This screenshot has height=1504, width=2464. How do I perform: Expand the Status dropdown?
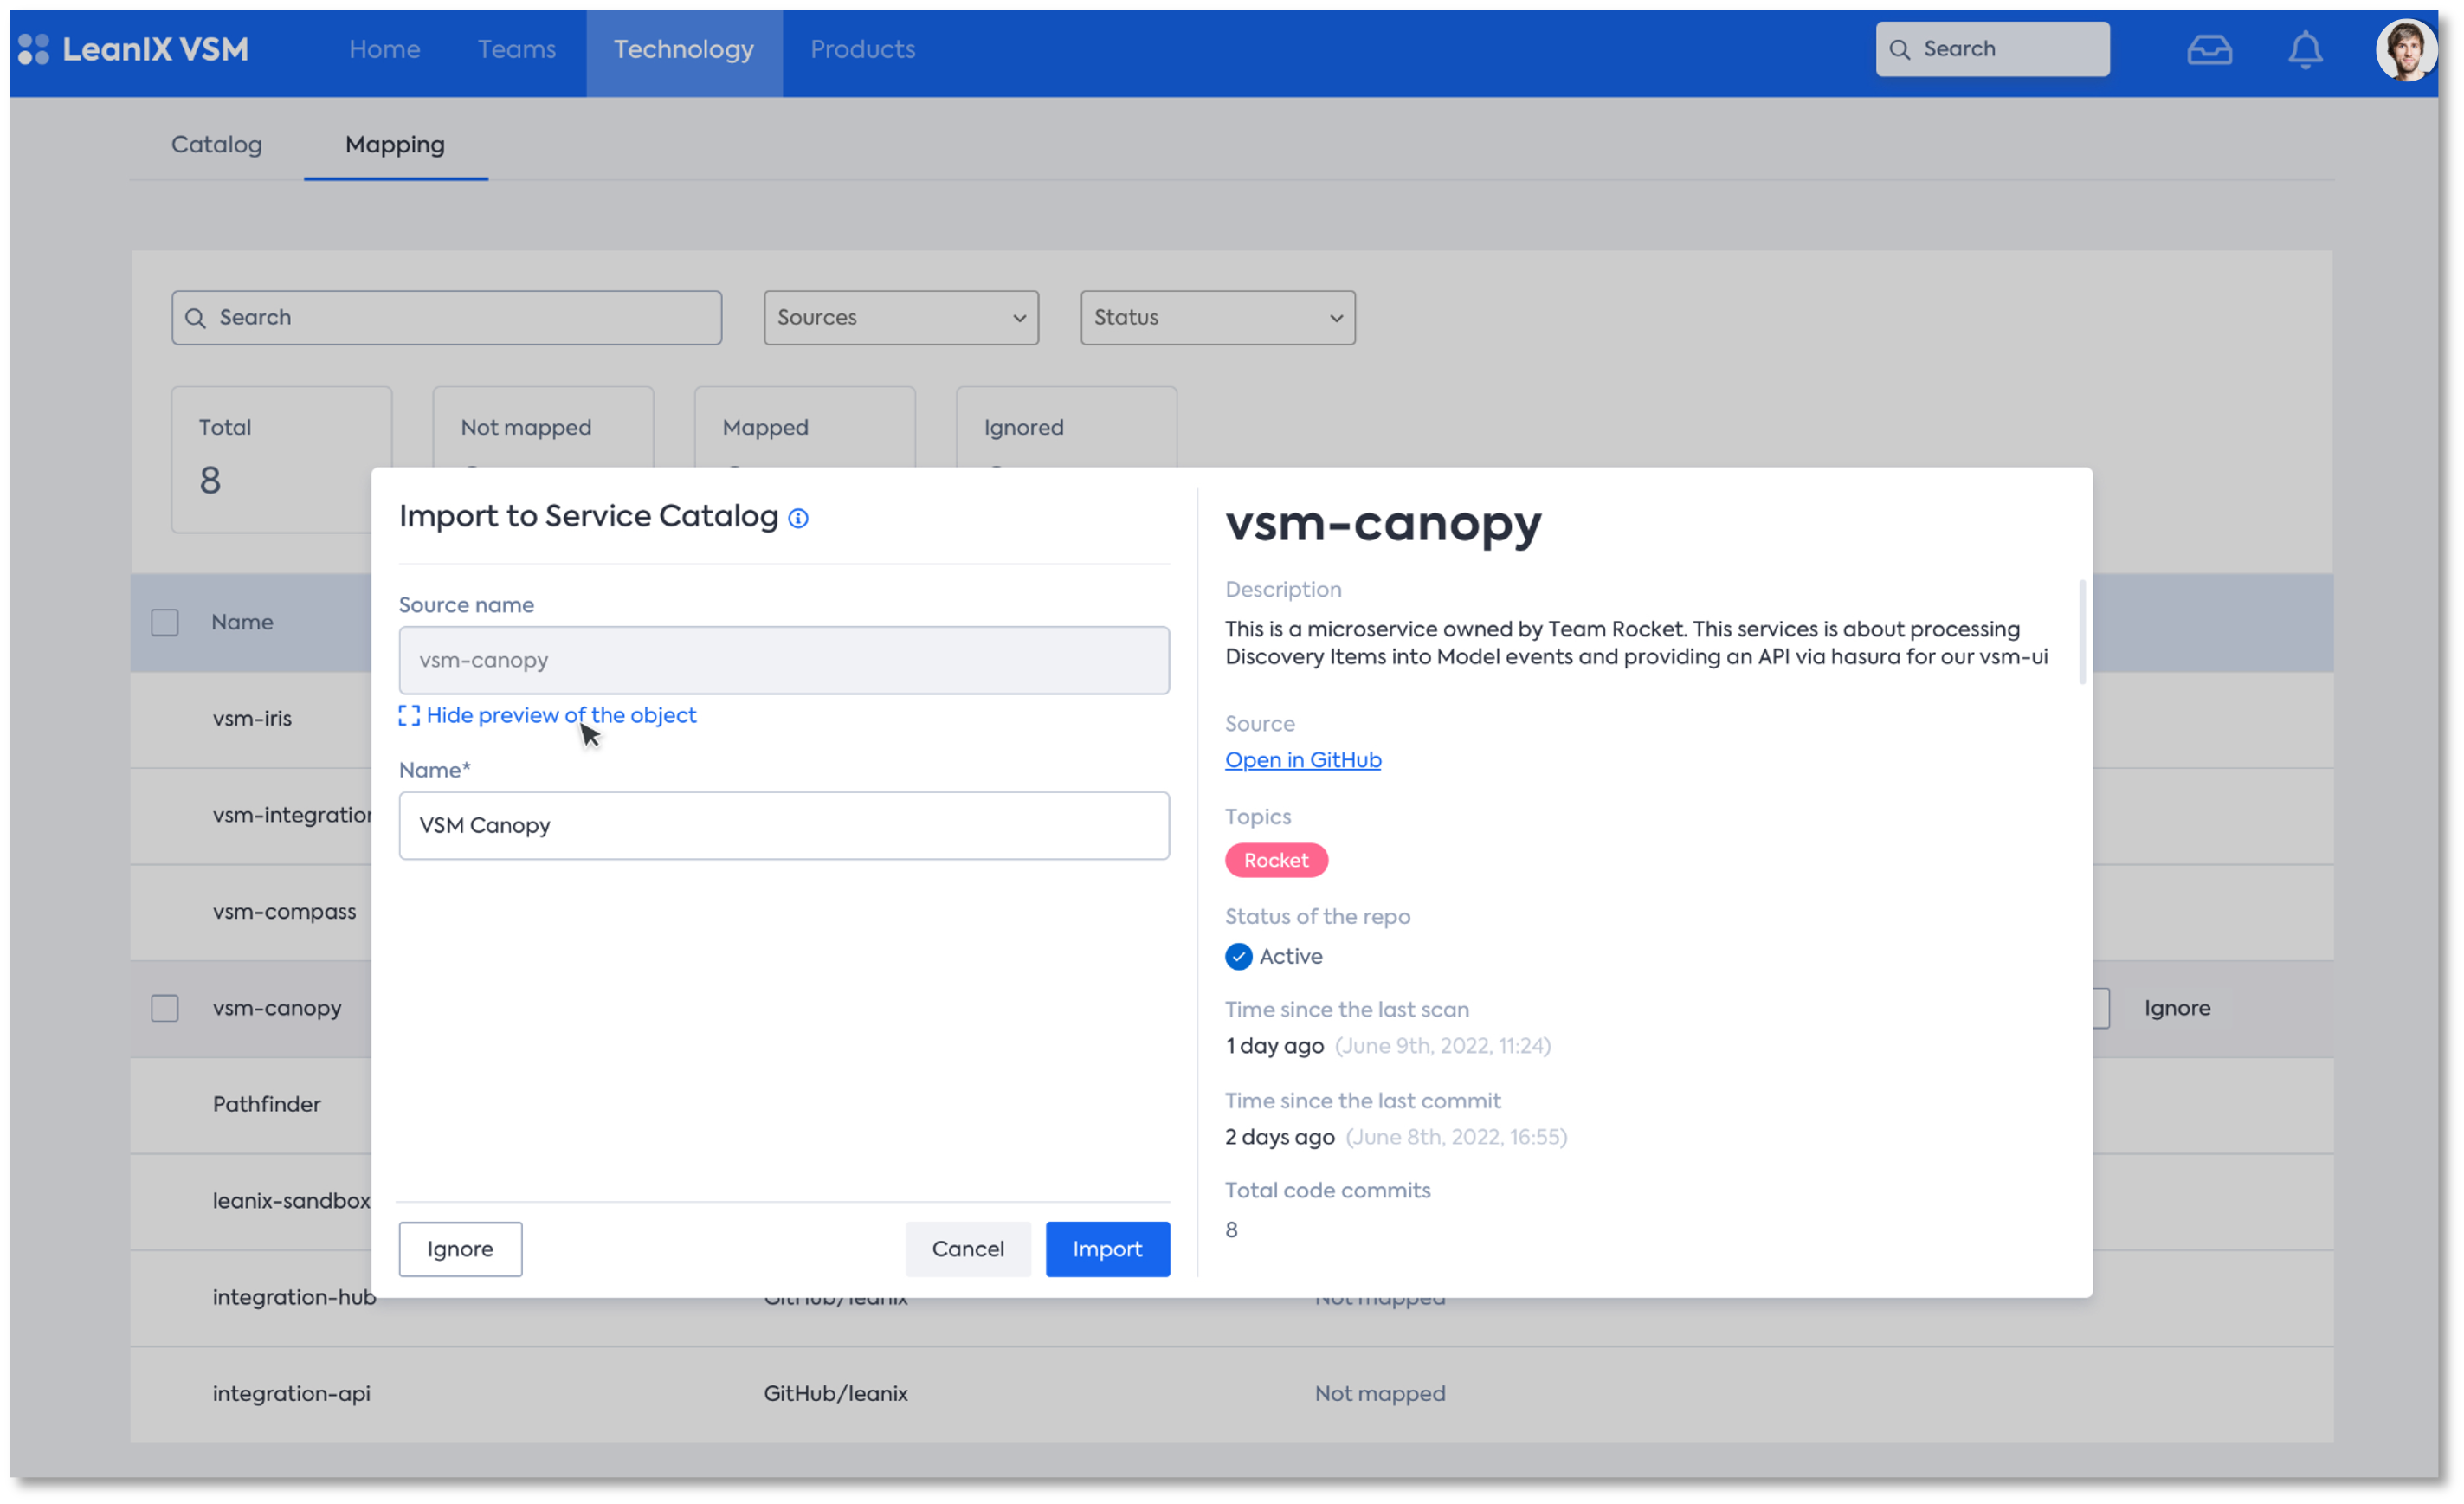click(x=1218, y=318)
